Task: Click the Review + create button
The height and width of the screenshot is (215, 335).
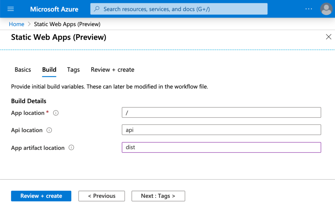Action: coord(41,196)
